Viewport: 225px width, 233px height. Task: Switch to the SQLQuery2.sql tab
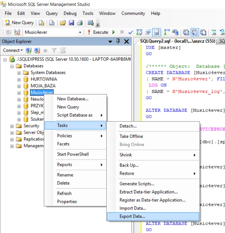pos(175,41)
